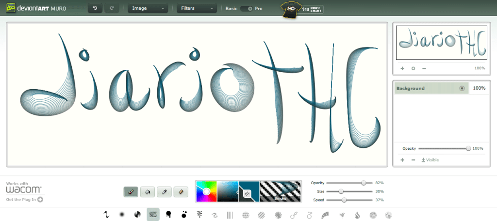Viewport: 497px width, 221px height.
Task: Select the two linked circles brush
Action: click(294, 215)
